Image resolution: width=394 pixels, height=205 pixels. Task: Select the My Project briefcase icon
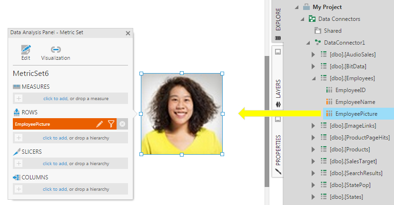click(306, 7)
